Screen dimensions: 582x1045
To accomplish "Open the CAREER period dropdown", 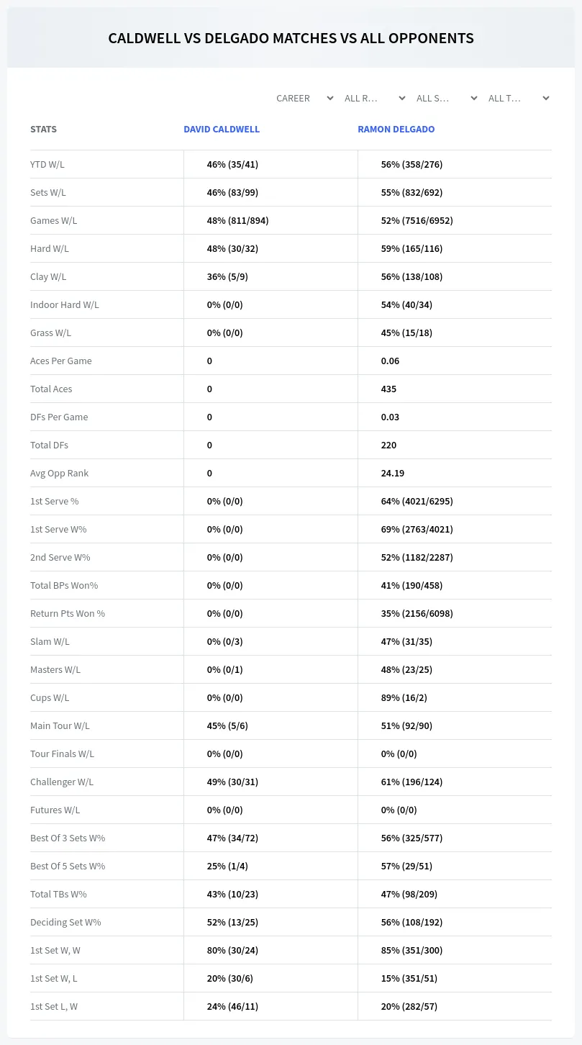I will point(304,98).
